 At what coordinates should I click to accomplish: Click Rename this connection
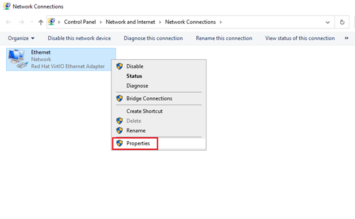pyautogui.click(x=224, y=38)
